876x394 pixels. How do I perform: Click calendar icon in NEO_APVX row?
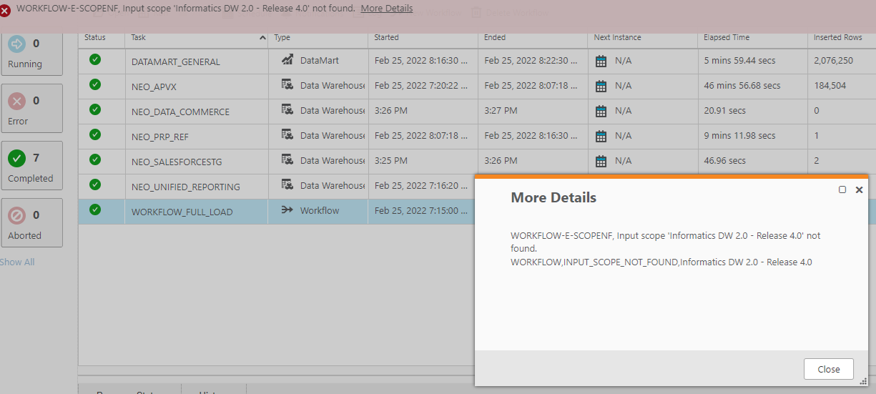(x=601, y=86)
